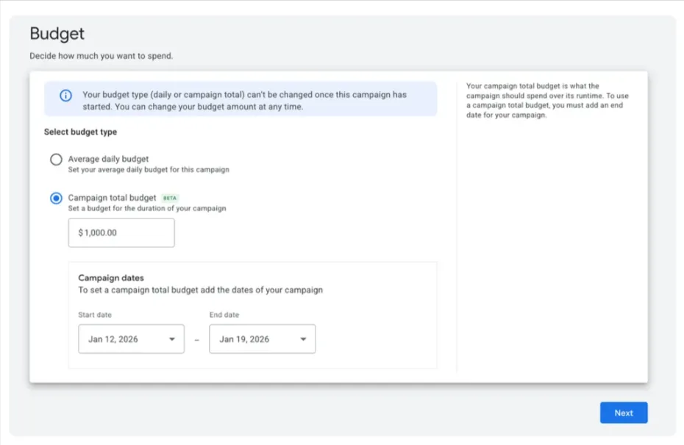Select the Campaign total budget radio button
Image resolution: width=684 pixels, height=445 pixels.
(x=56, y=198)
